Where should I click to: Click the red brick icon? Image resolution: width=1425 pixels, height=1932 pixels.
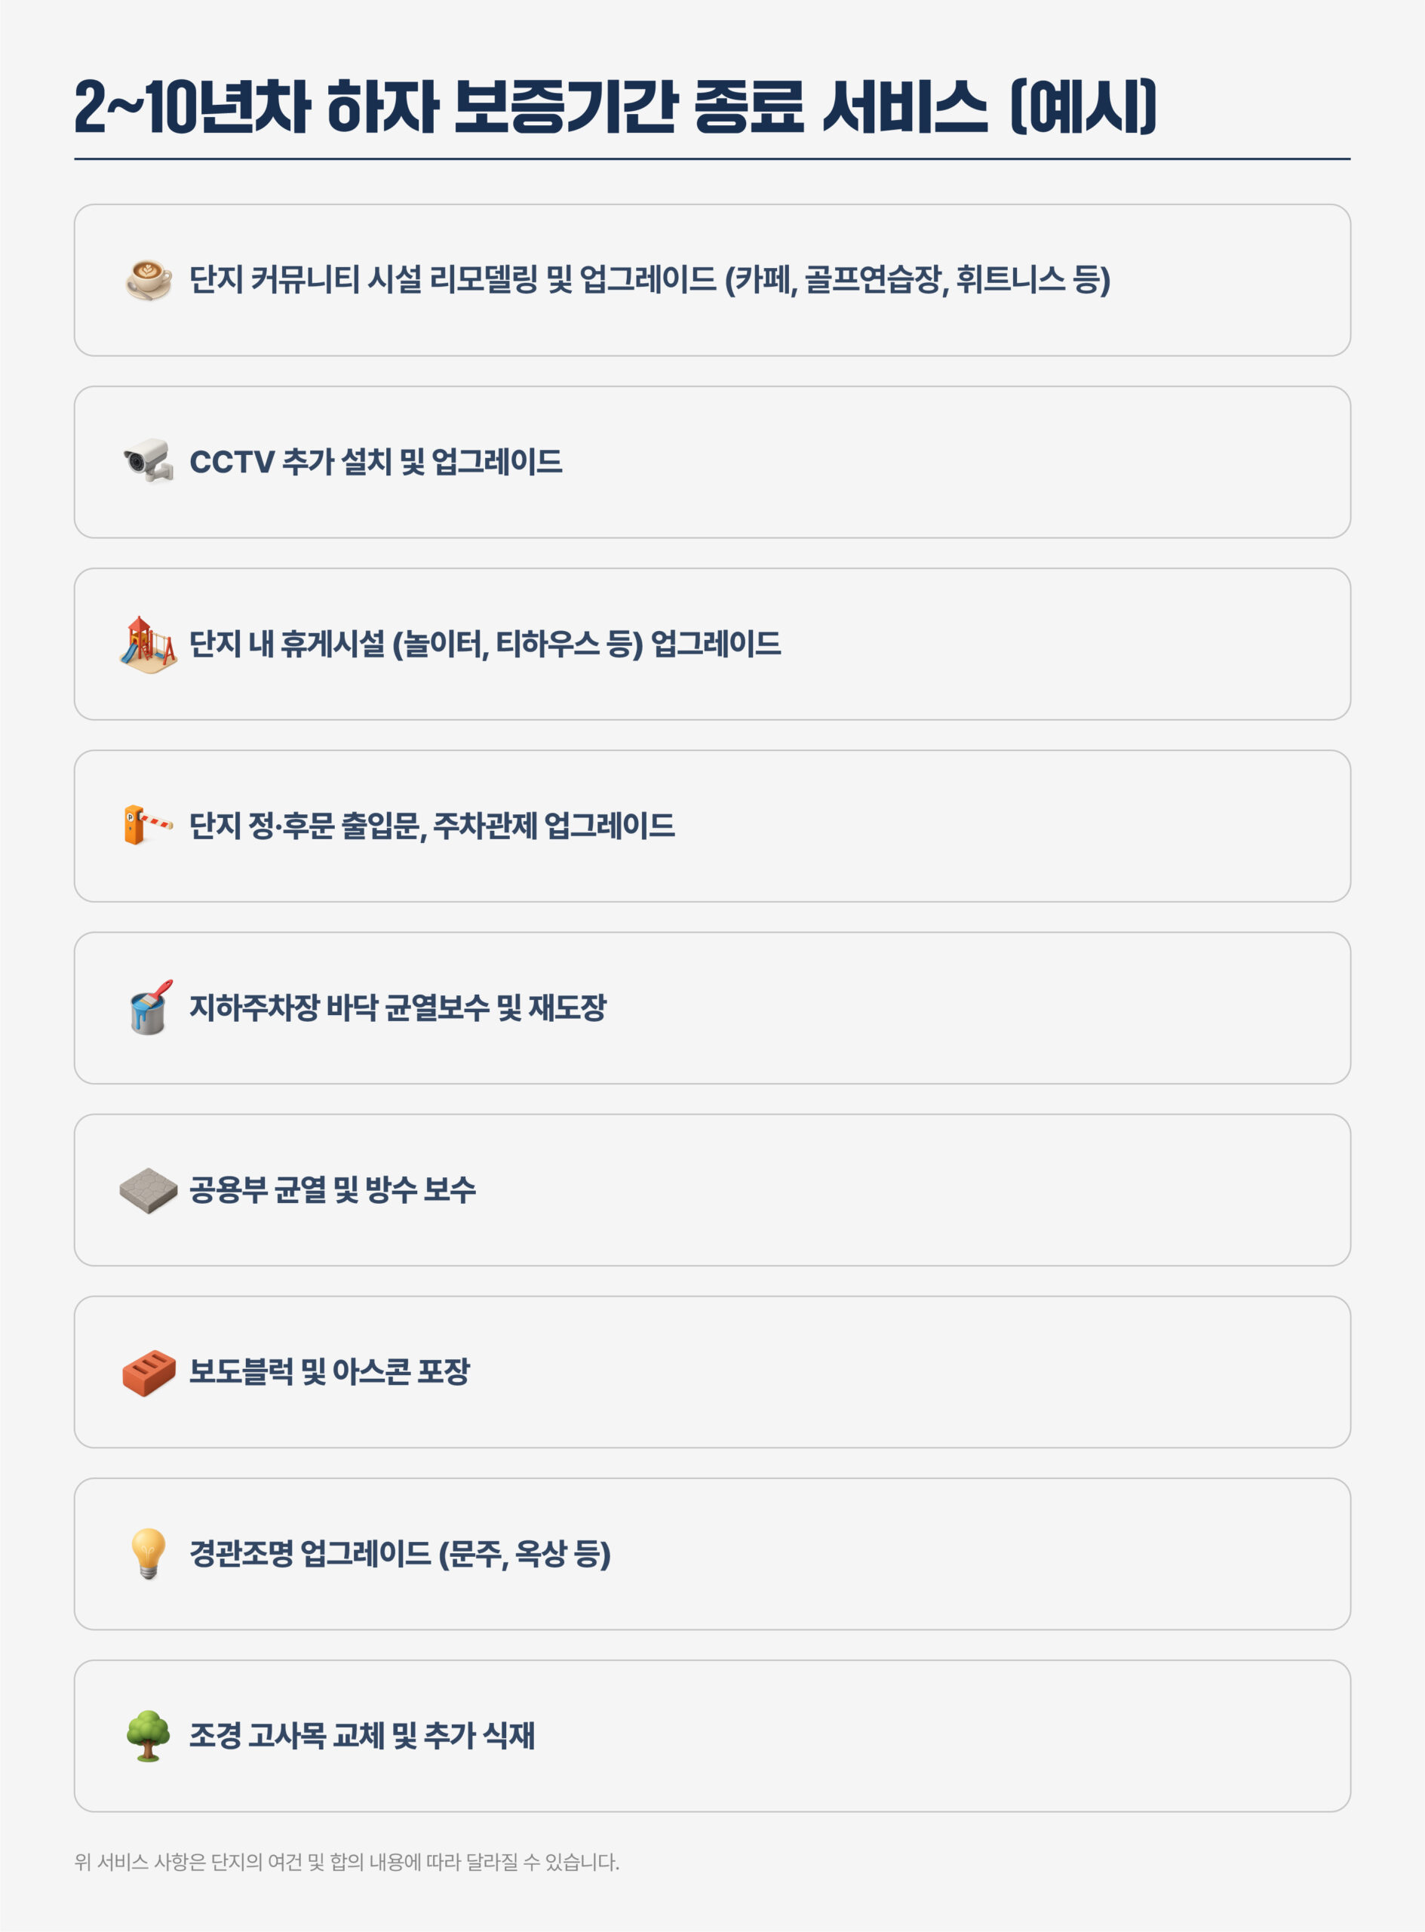(x=149, y=1372)
